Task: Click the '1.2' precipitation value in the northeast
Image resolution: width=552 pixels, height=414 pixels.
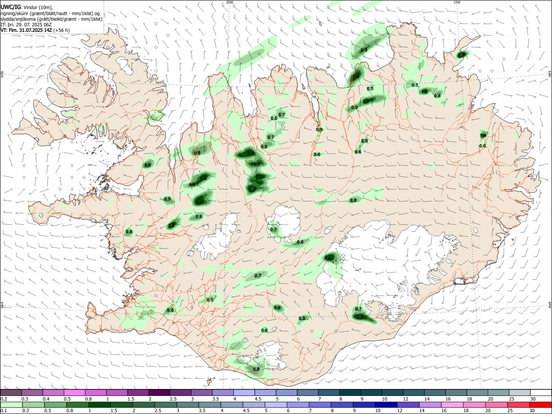Action: [424, 92]
